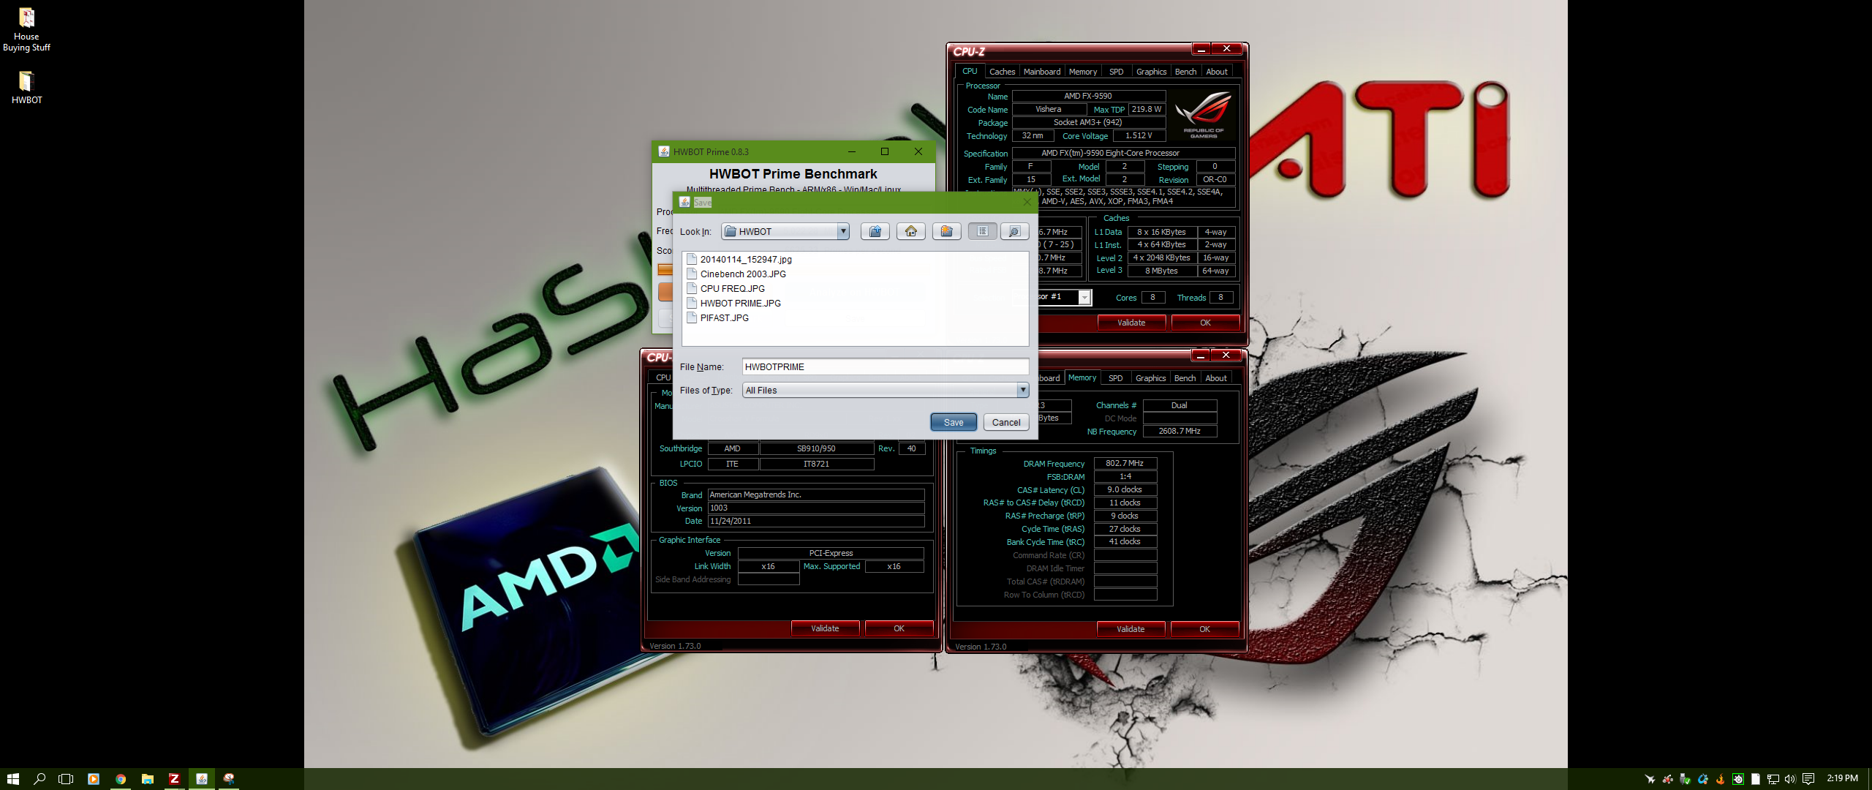Open processor selection dropdown in CPU-Z
Image resolution: width=1872 pixels, height=790 pixels.
coord(1085,297)
